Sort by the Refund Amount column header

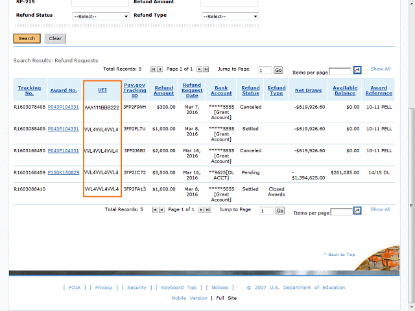pos(164,91)
